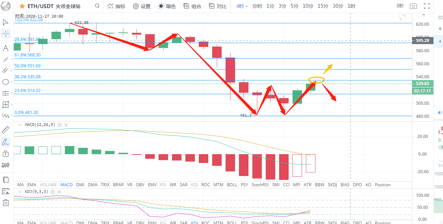
Task: Select the ellipse shape drawing tool
Action: click(x=6, y=82)
